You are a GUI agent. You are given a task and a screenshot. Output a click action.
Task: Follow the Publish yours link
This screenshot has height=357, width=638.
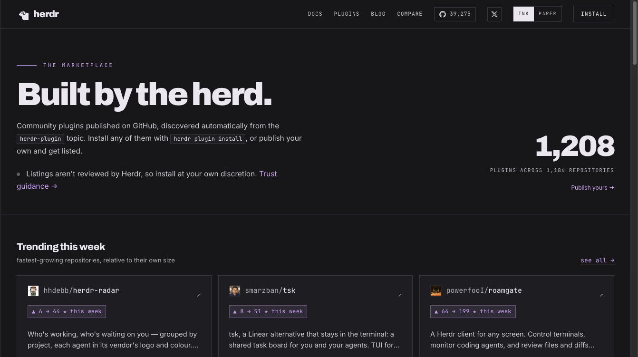coord(592,188)
